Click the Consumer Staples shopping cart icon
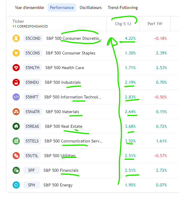Viewport: 179px width, 202px height. tap(16, 53)
